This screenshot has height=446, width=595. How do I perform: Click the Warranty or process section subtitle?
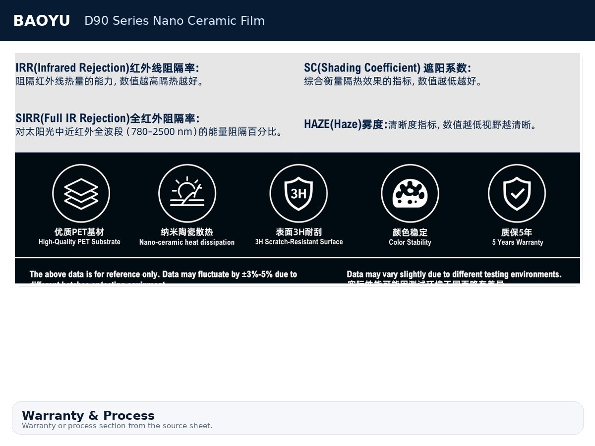(x=117, y=426)
